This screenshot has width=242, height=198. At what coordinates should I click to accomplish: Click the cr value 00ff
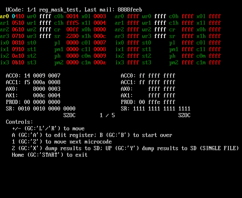(x=73, y=29)
